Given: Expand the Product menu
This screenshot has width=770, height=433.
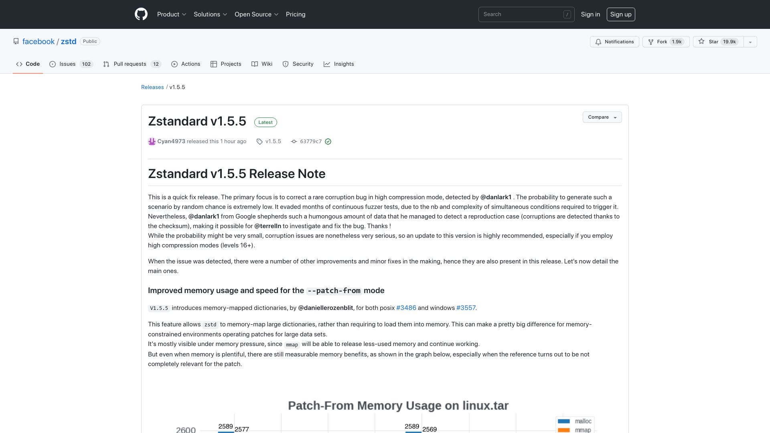Looking at the screenshot, I should [x=172, y=14].
